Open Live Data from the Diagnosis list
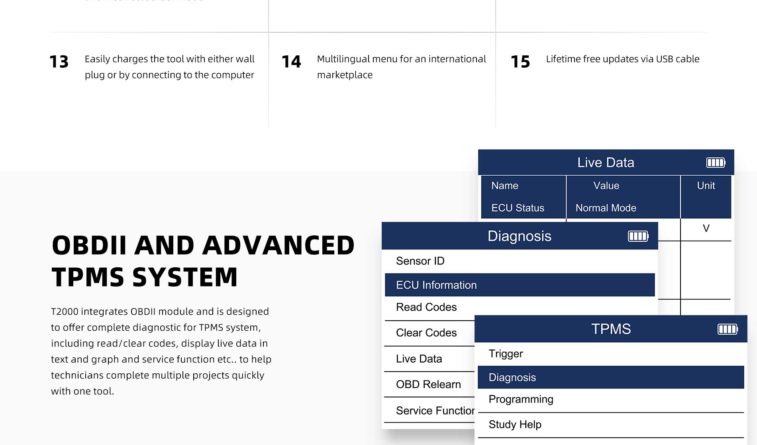 tap(419, 359)
